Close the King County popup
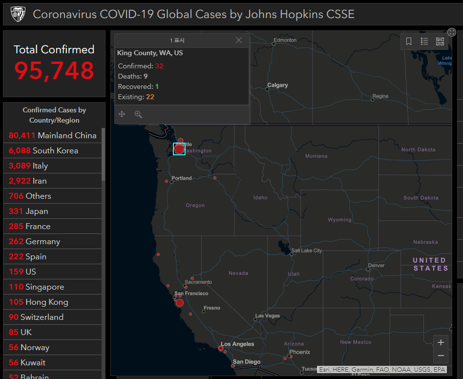The height and width of the screenshot is (379, 463). coord(239,40)
